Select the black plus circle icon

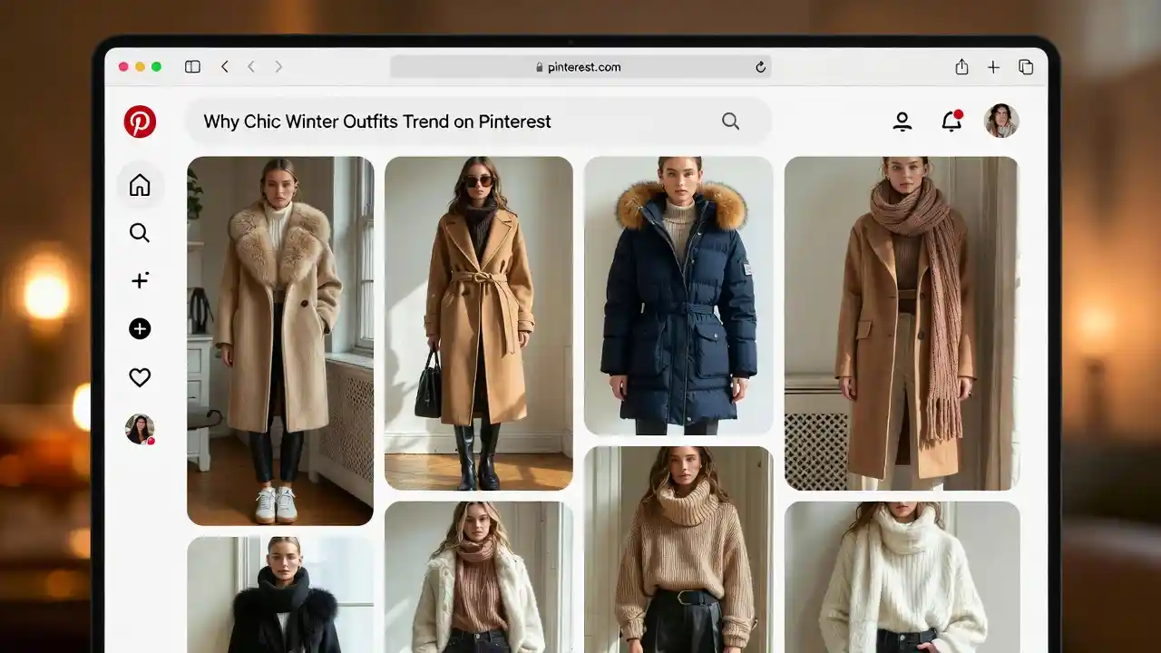pyautogui.click(x=140, y=328)
